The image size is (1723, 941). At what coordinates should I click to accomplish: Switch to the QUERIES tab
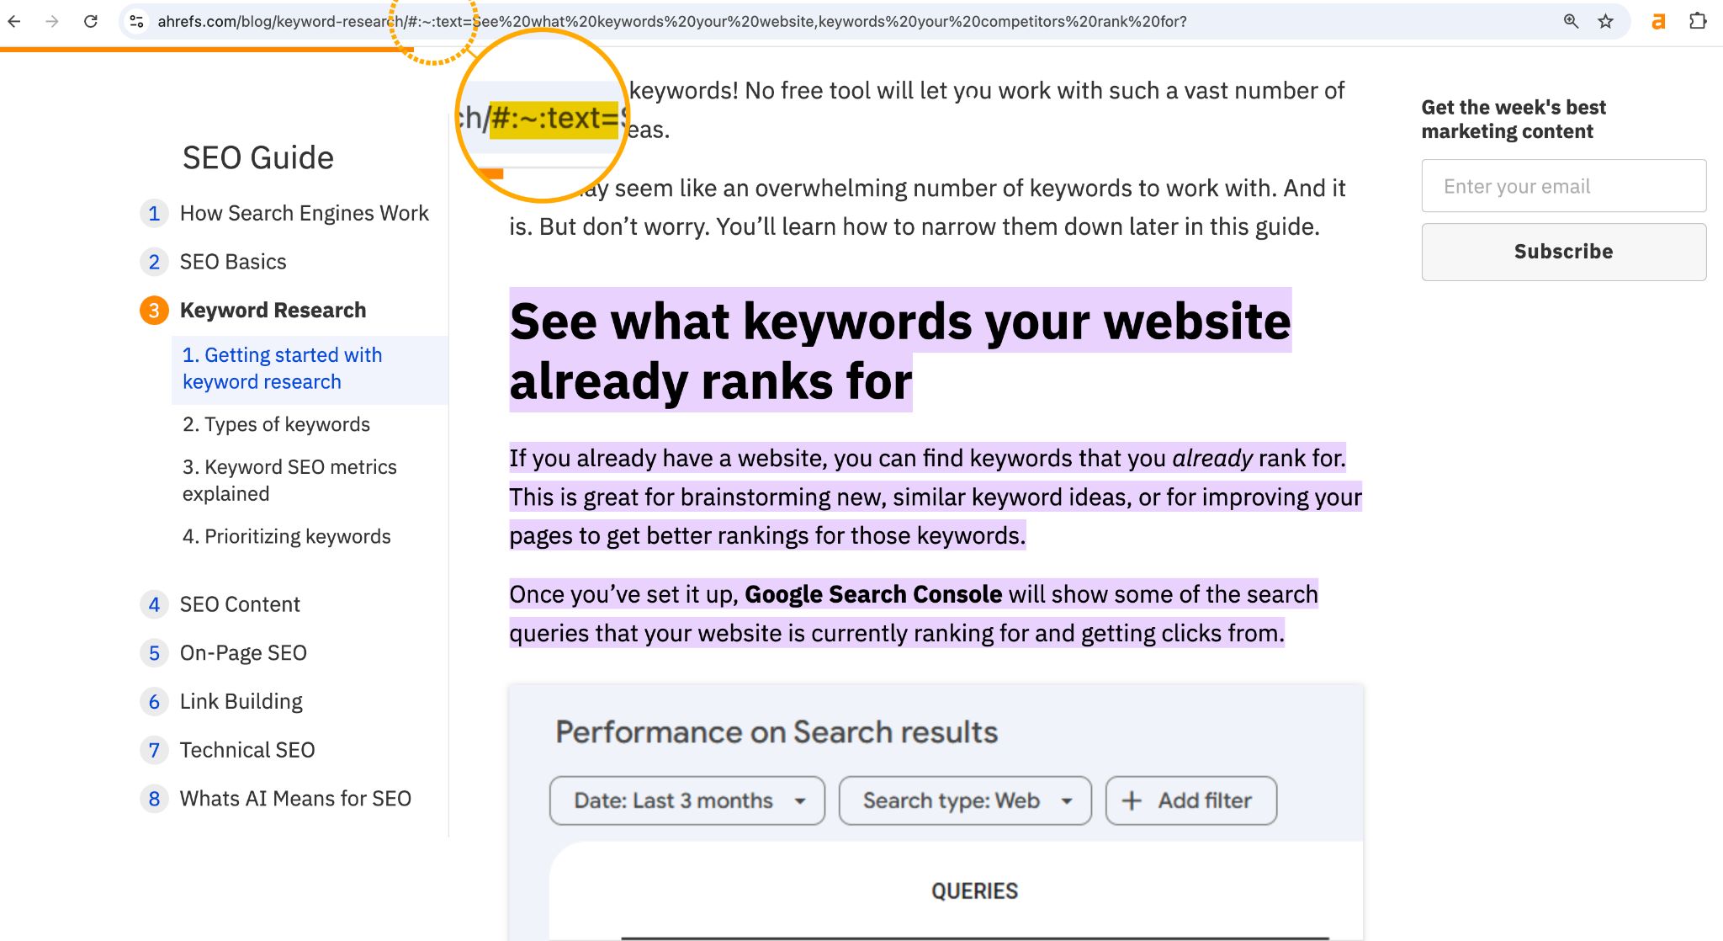click(x=973, y=890)
